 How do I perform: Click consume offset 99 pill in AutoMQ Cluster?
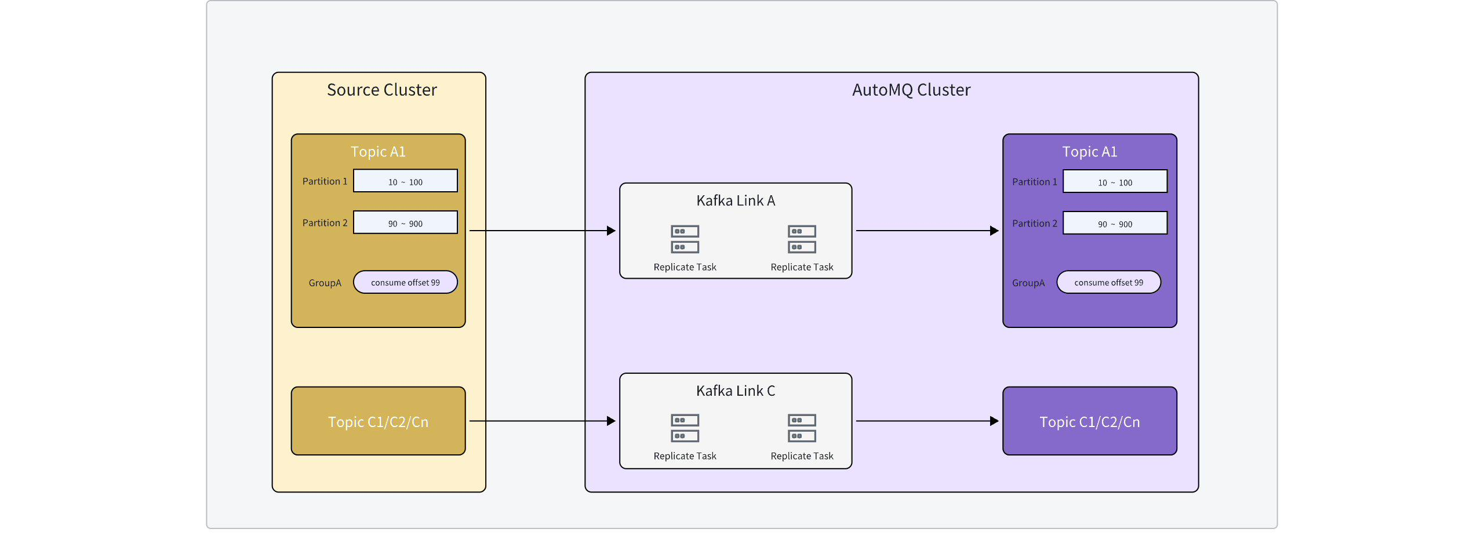[x=1108, y=282]
